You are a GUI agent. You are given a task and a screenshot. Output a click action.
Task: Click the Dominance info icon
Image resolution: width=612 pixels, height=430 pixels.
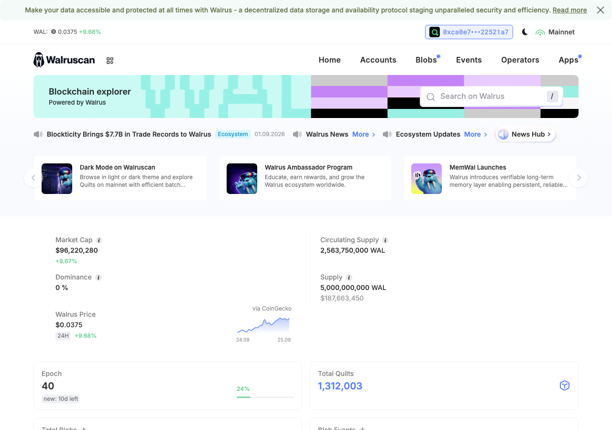[x=98, y=278]
